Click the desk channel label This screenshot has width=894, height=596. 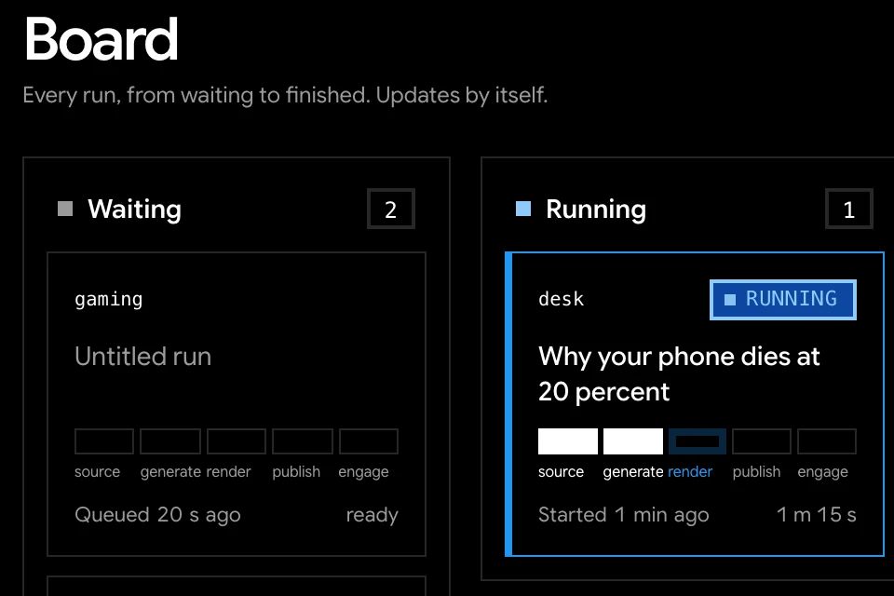tap(561, 299)
